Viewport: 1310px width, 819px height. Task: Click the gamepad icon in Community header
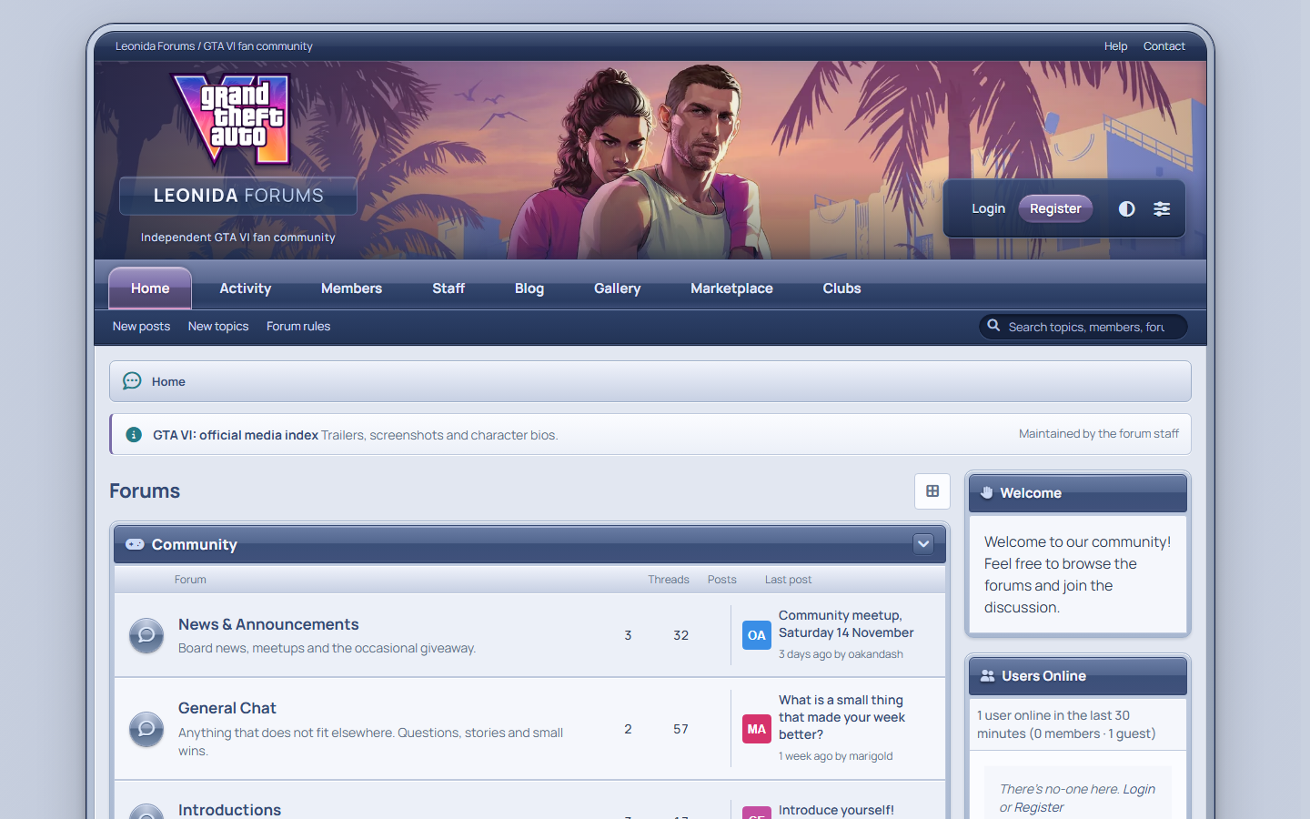[135, 544]
